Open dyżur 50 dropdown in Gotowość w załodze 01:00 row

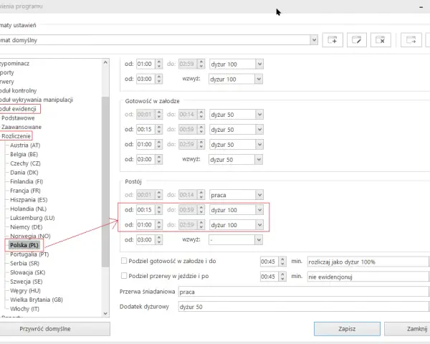[236, 145]
